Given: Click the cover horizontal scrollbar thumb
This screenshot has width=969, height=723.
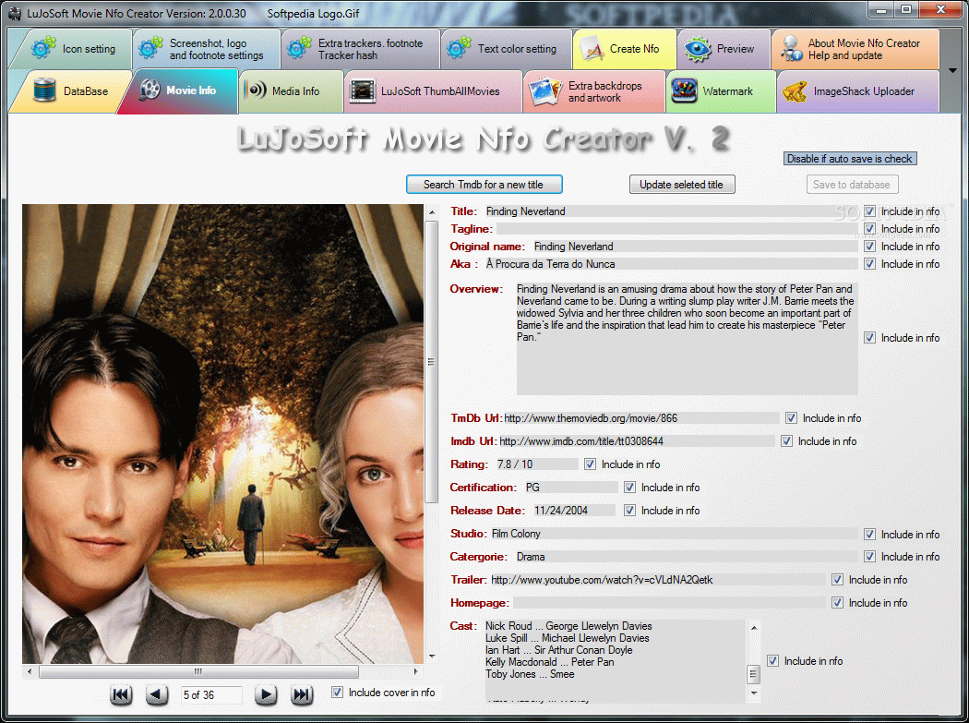Looking at the screenshot, I should pyautogui.click(x=198, y=671).
